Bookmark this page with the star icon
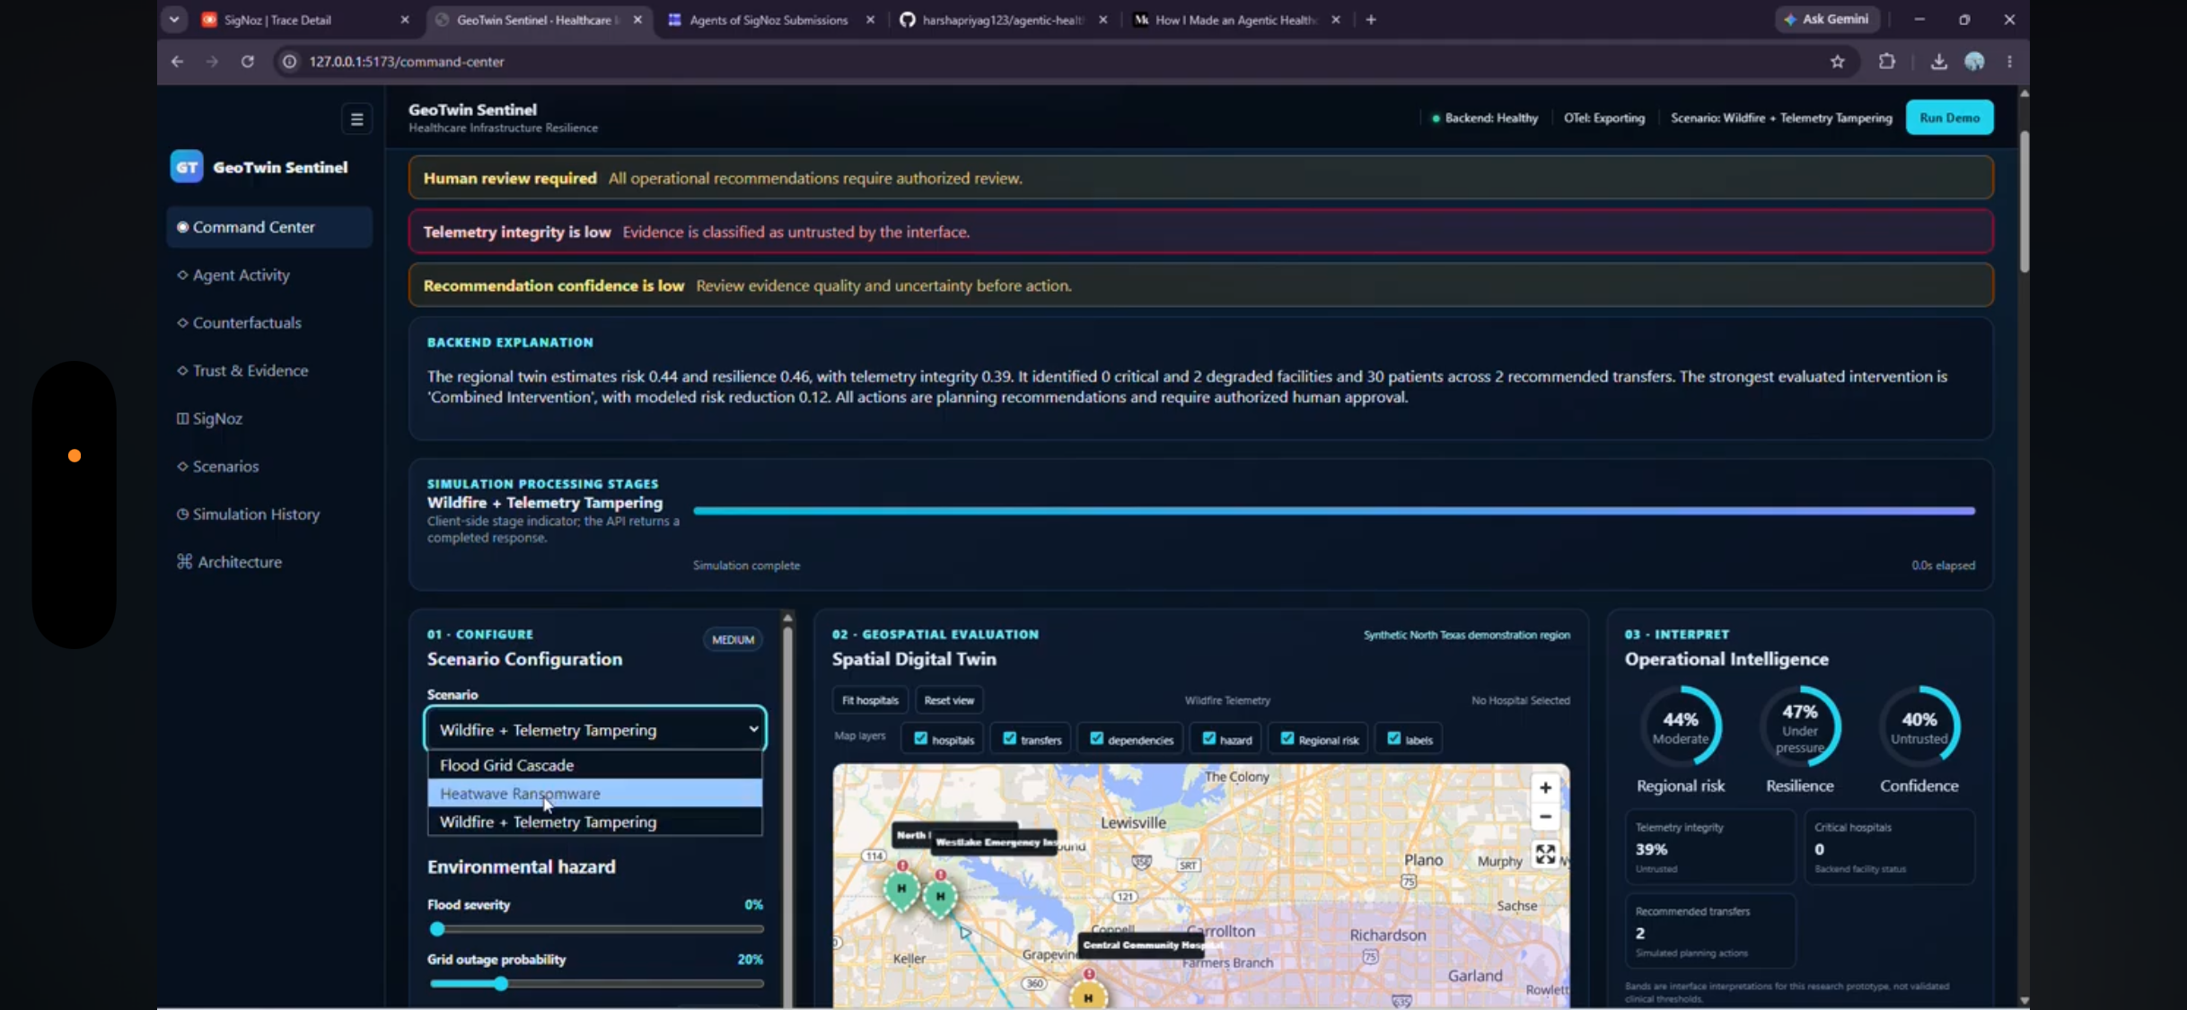 [1837, 61]
